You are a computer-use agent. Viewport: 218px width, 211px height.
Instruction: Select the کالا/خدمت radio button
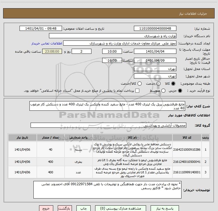(x=140, y=84)
